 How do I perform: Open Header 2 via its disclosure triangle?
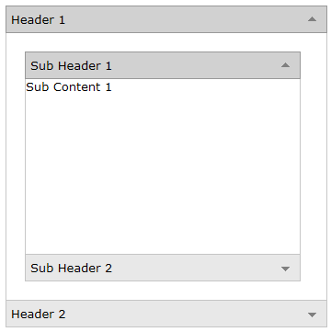click(312, 315)
